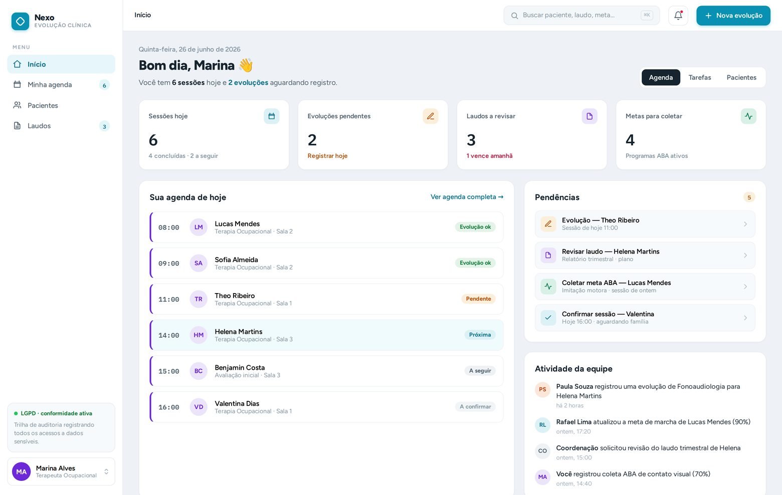Screen dimensions: 782x495
Task: Switch to the Tarefas tab
Action: [x=700, y=78]
